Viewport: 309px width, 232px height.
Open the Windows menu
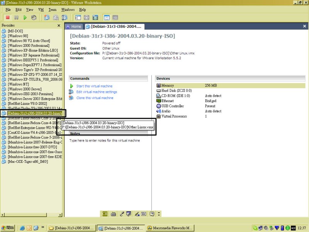click(68, 10)
